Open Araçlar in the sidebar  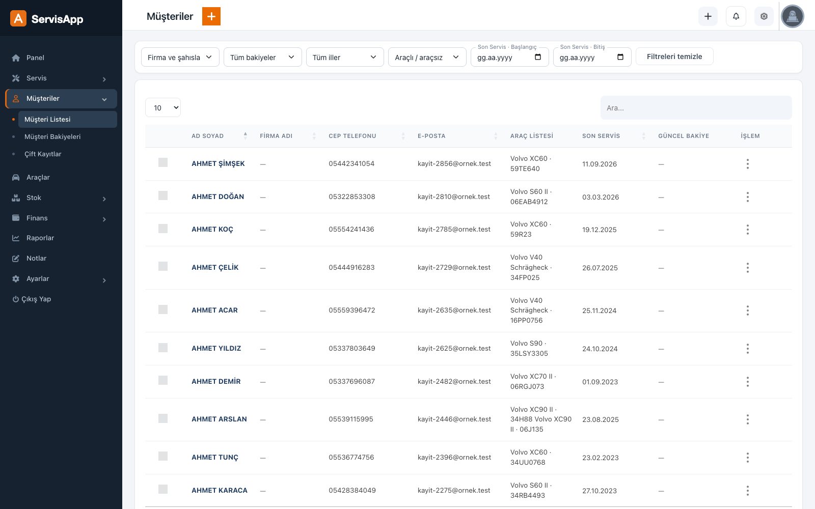(x=61, y=177)
